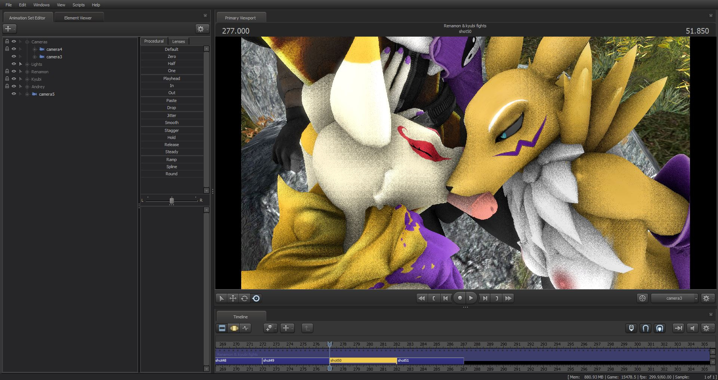Image resolution: width=718 pixels, height=380 pixels.
Task: Expand the camera3 tree node
Action: [34, 57]
